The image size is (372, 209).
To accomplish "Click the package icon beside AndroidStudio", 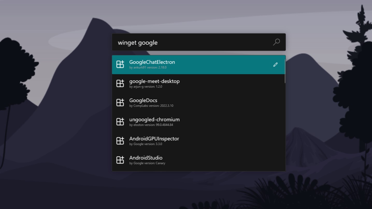I will click(x=120, y=160).
